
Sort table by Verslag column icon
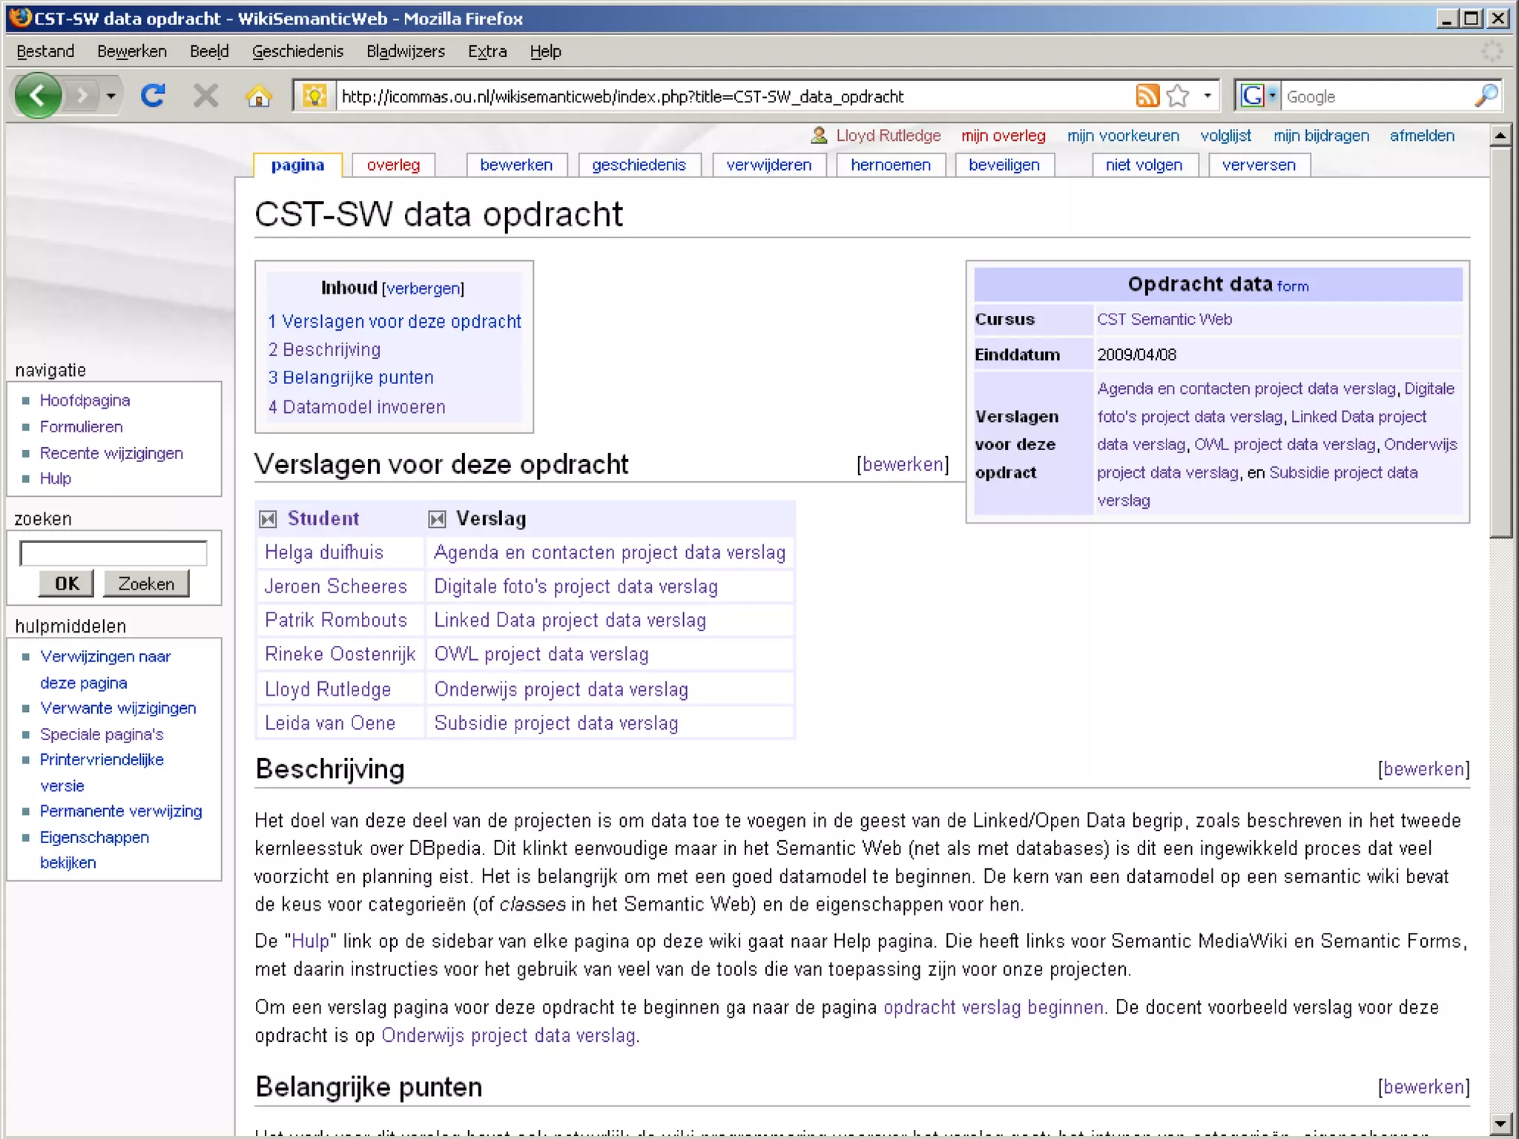(x=437, y=519)
